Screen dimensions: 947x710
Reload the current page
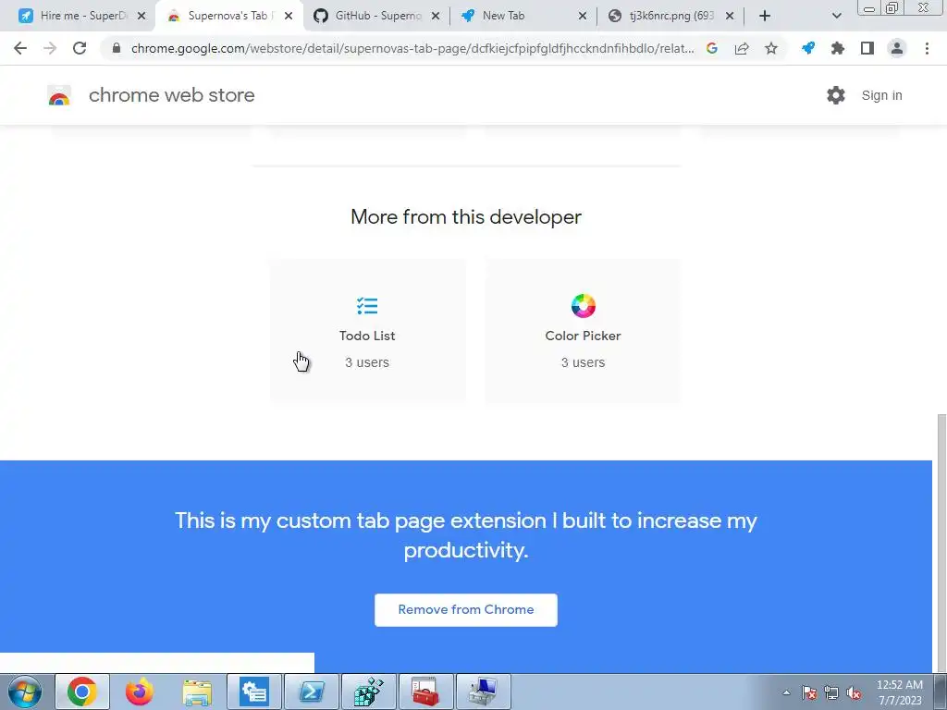click(x=80, y=48)
